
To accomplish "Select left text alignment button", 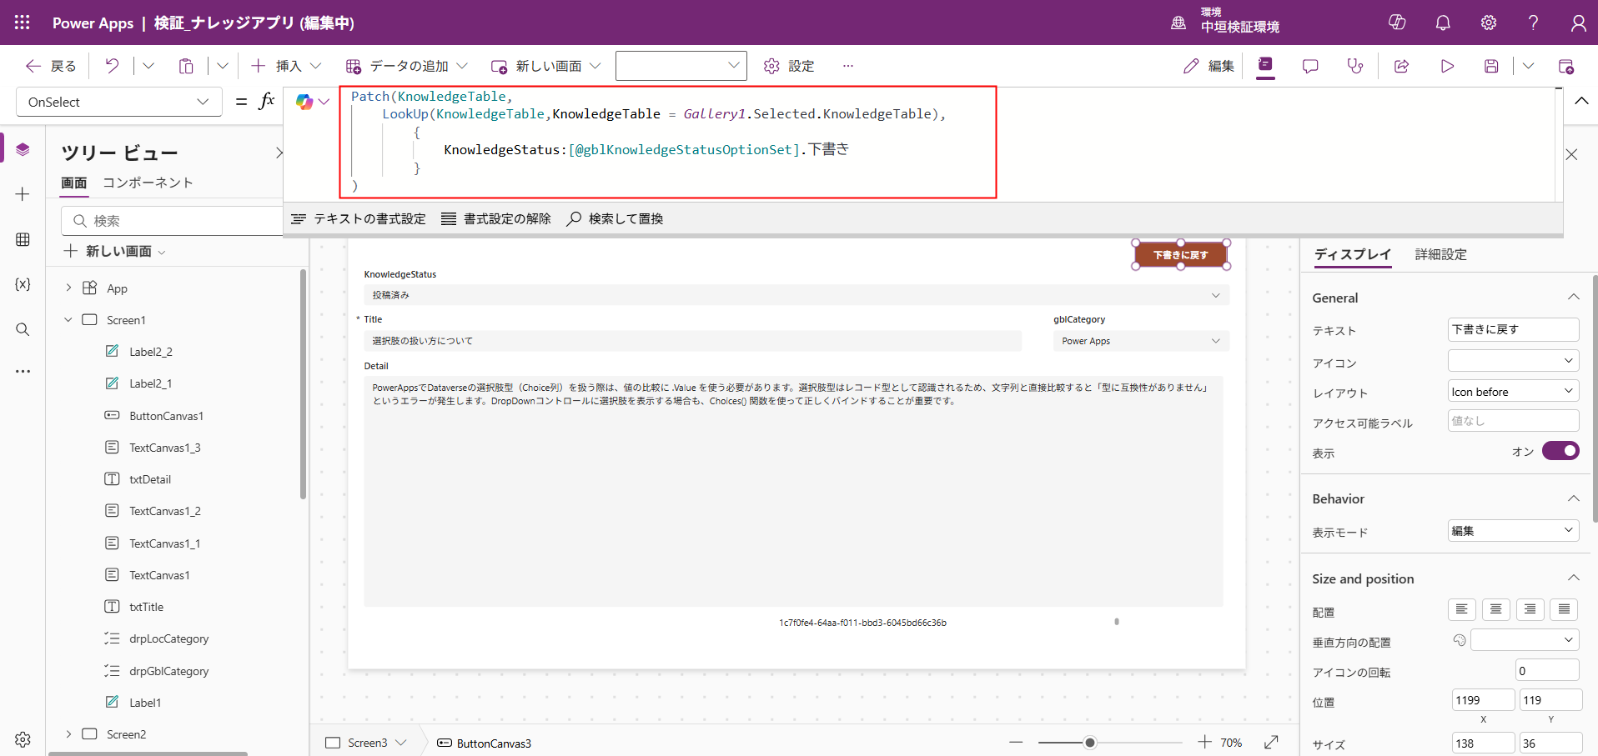I will click(1461, 609).
